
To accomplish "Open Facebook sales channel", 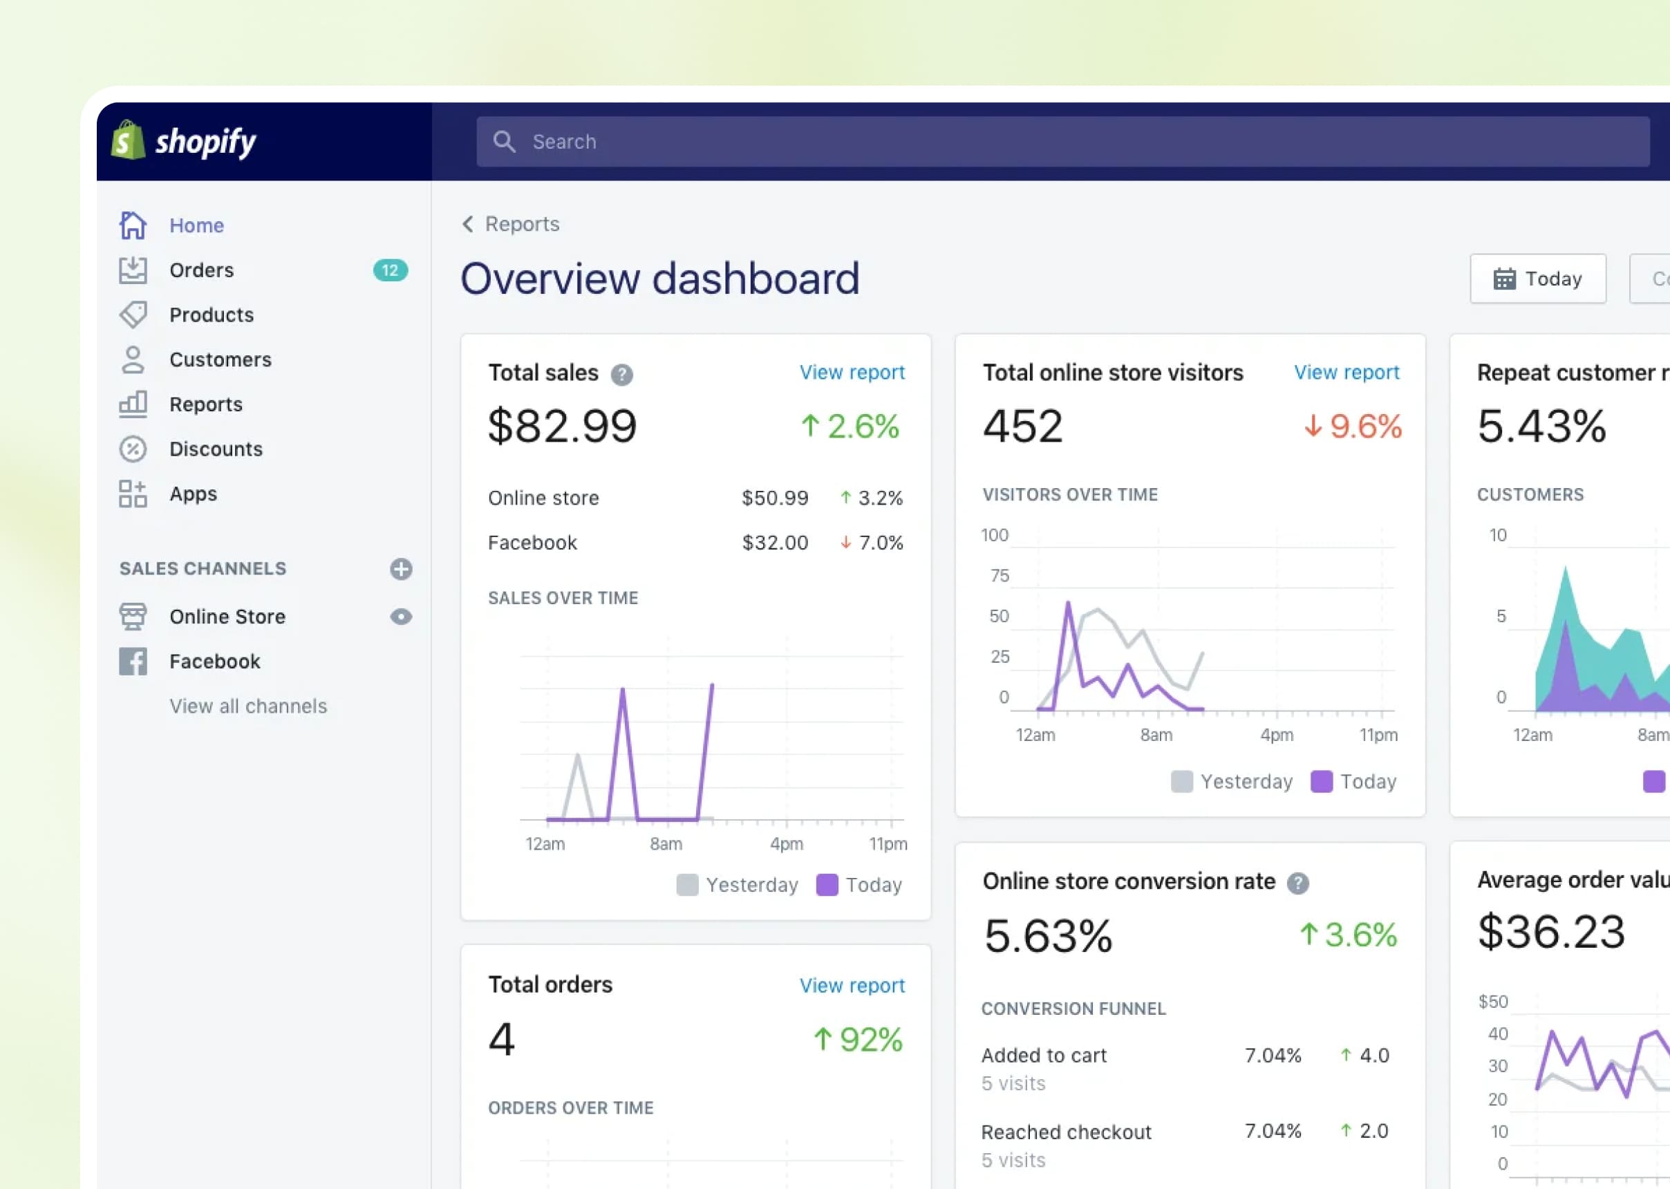I will click(214, 661).
